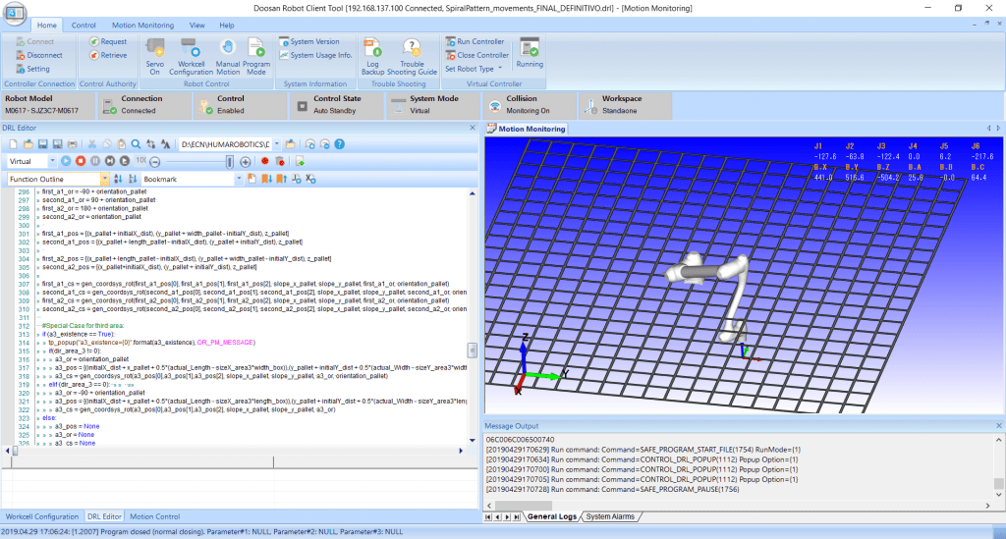Open System Usage Info.
Image resolution: width=1006 pixels, height=539 pixels.
pyautogui.click(x=315, y=55)
